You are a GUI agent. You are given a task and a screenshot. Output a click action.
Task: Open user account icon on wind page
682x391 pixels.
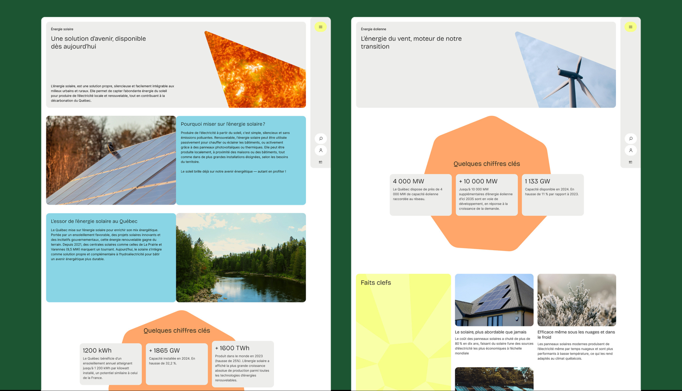tap(630, 150)
